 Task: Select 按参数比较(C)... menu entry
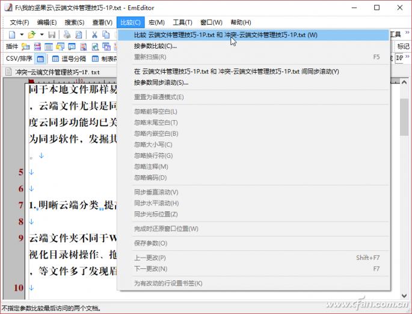155,46
